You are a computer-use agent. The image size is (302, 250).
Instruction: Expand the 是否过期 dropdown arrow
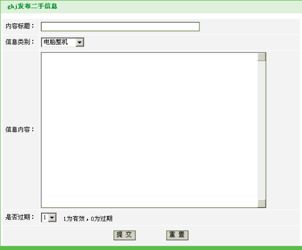52,218
